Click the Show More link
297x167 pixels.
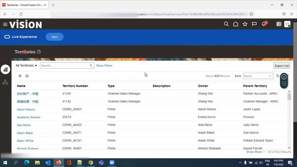[x=254, y=152]
